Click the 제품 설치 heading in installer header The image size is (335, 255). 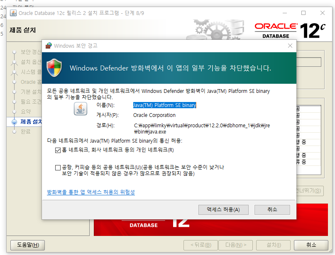23,30
